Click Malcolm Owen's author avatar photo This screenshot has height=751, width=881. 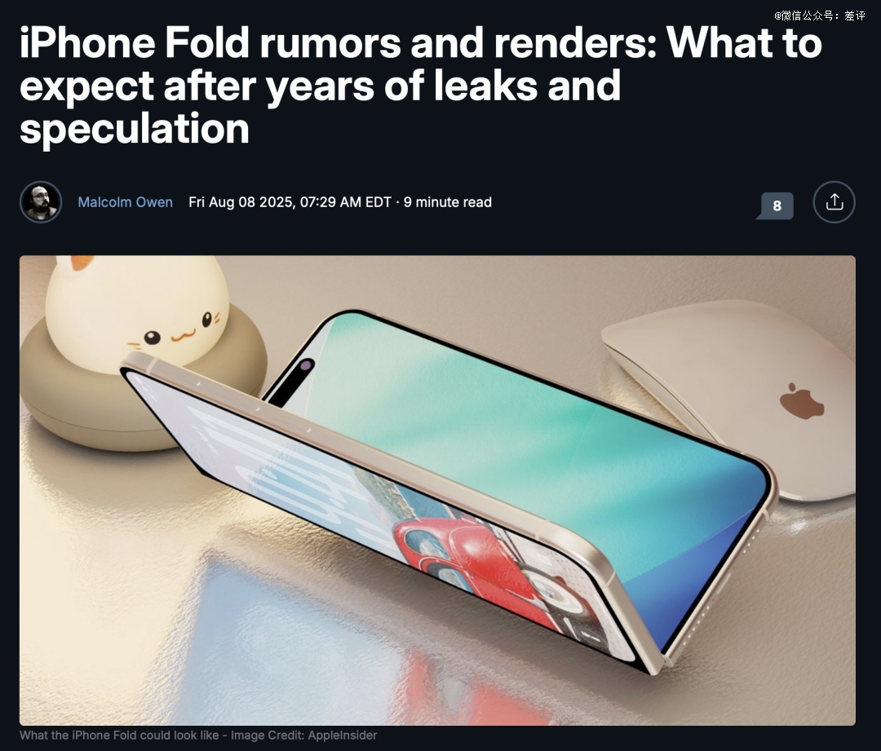tap(41, 202)
